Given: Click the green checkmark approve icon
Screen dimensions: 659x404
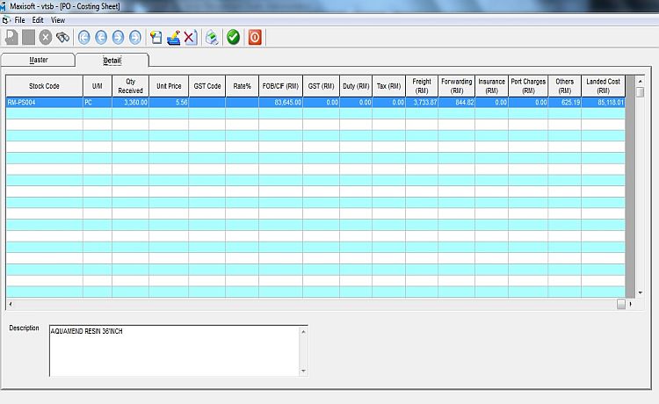Looking at the screenshot, I should [233, 37].
